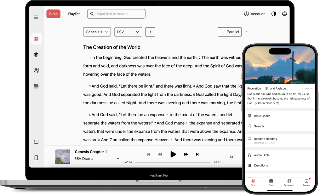Open the globe language selector

(x=284, y=14)
